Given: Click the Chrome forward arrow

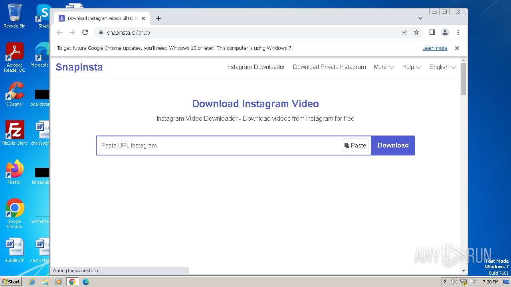Looking at the screenshot, I should click(72, 33).
